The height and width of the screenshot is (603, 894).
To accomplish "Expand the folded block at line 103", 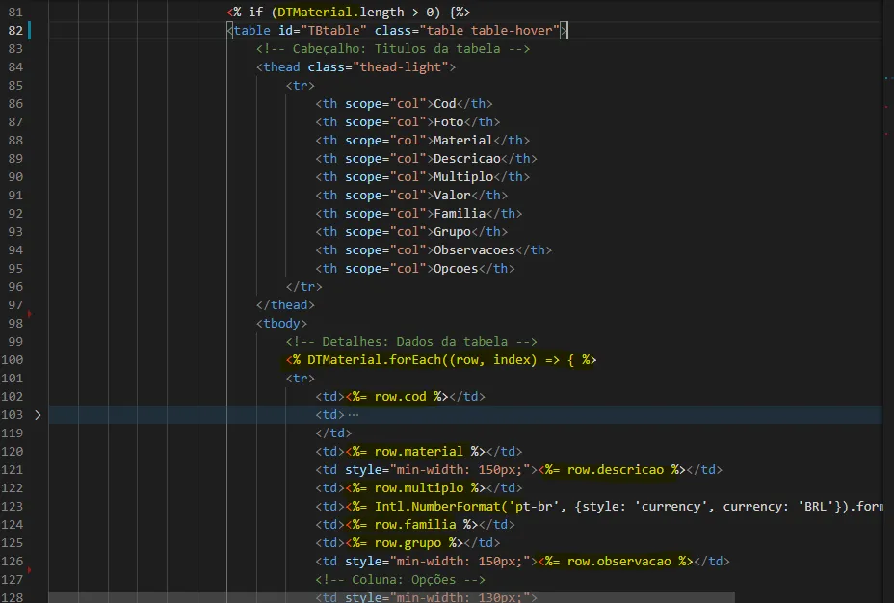I will (38, 415).
